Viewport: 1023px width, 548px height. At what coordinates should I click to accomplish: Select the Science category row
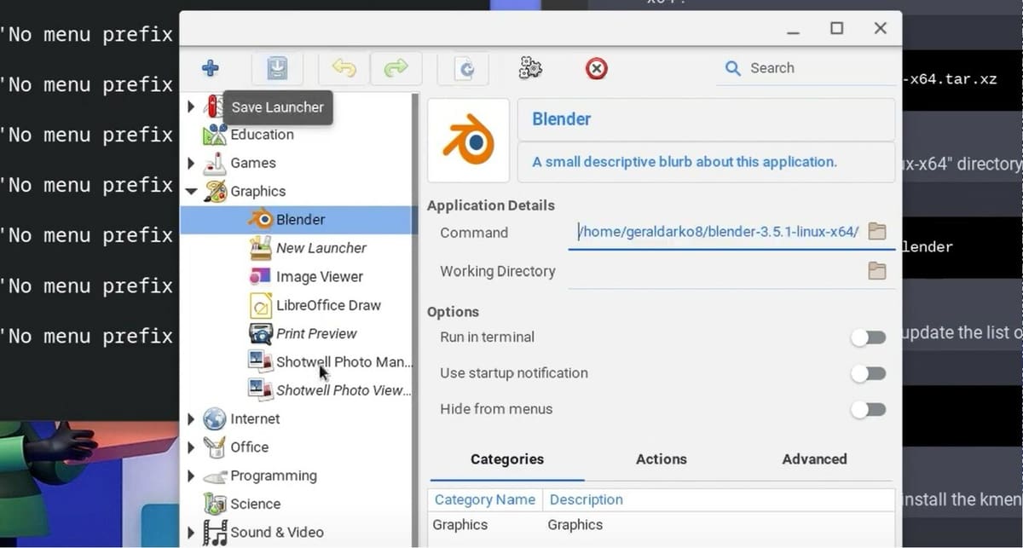pyautogui.click(x=296, y=504)
